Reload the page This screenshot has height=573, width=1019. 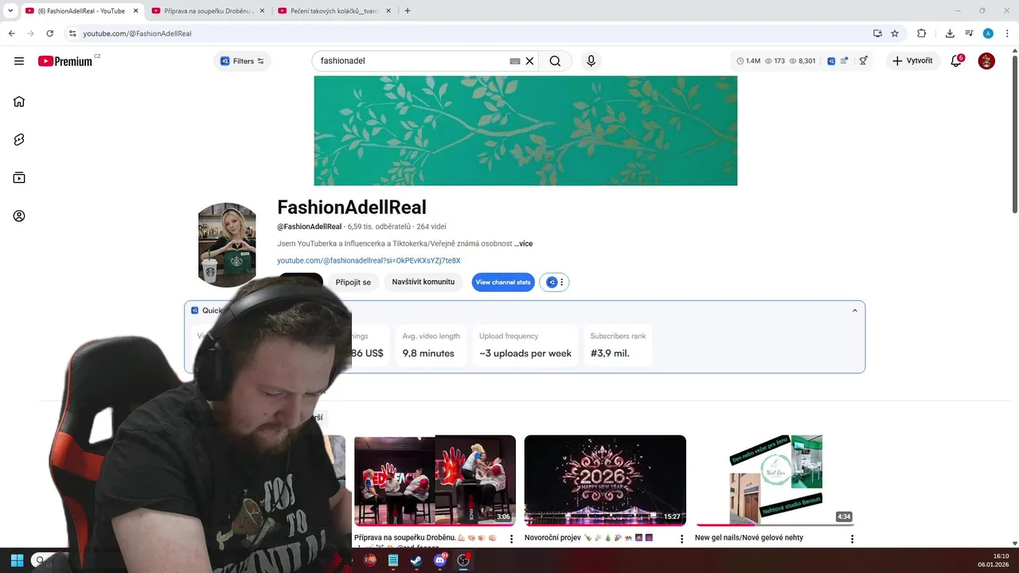tap(50, 33)
